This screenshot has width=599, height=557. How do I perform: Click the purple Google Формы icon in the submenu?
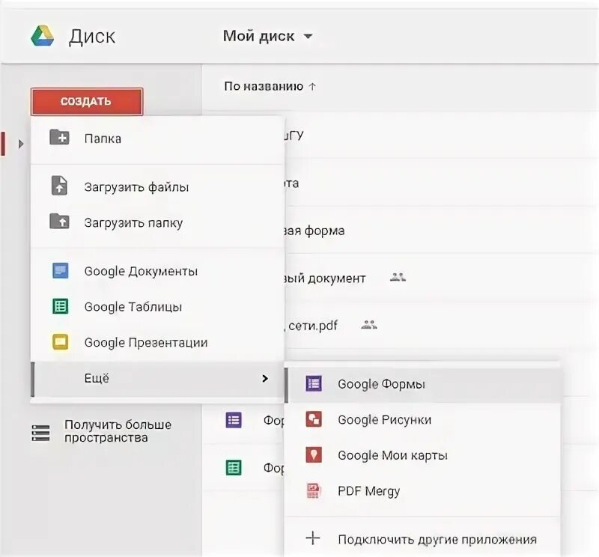(314, 383)
